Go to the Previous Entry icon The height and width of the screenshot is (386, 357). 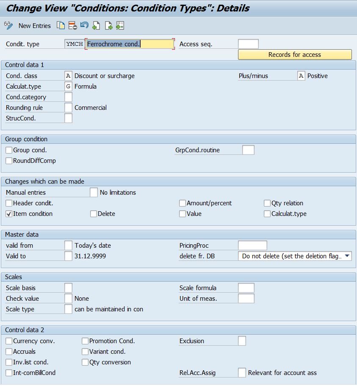point(96,25)
